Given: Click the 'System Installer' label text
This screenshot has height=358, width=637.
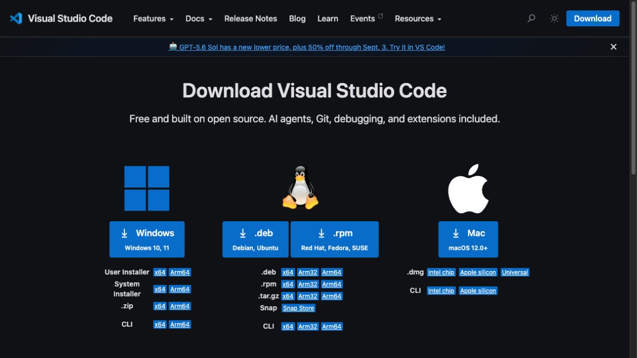Looking at the screenshot, I should [127, 289].
